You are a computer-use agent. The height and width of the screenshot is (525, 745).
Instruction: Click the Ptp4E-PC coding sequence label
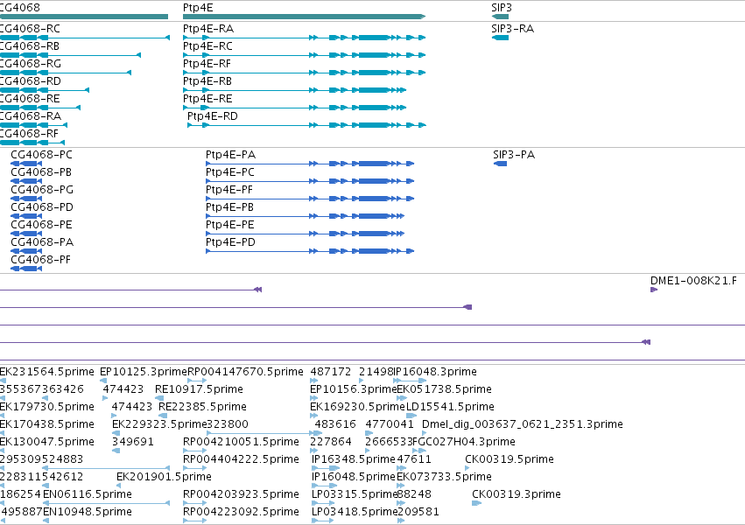[230, 172]
